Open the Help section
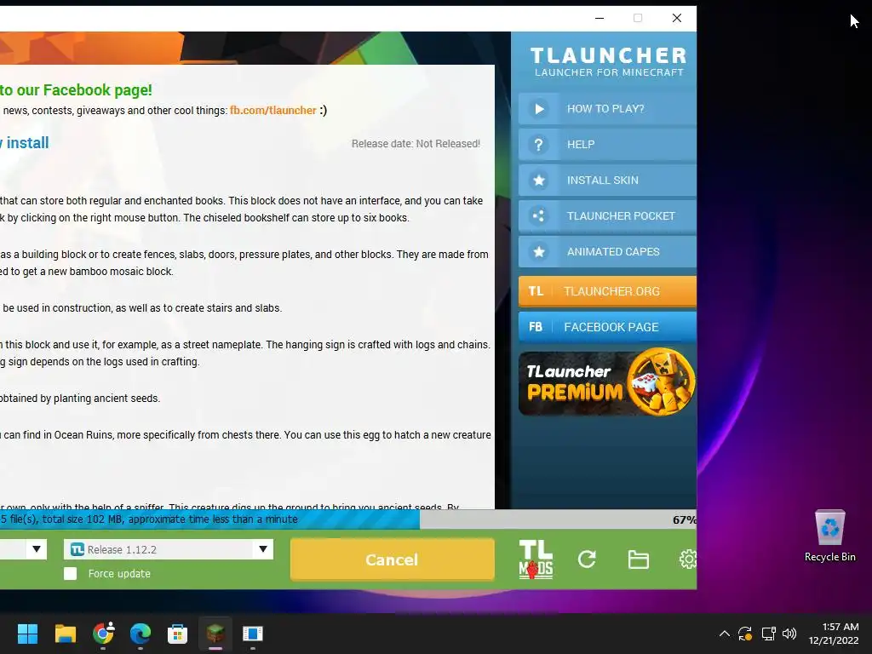Viewport: 872px width, 654px height. (607, 145)
